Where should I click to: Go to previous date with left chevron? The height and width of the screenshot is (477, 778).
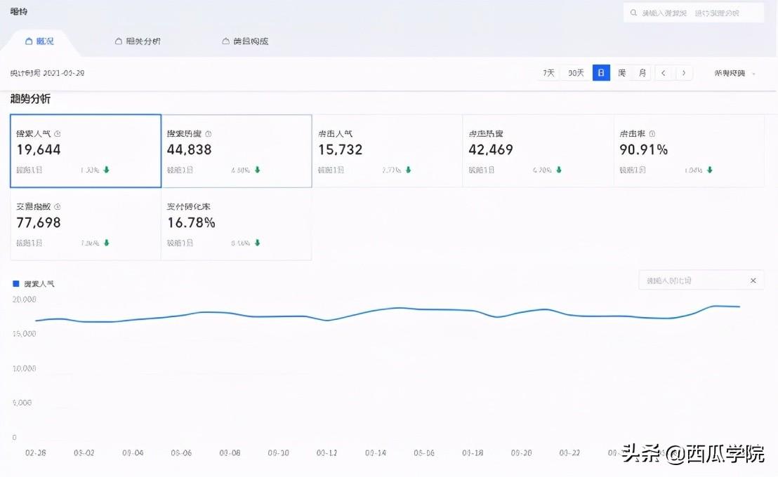(664, 73)
